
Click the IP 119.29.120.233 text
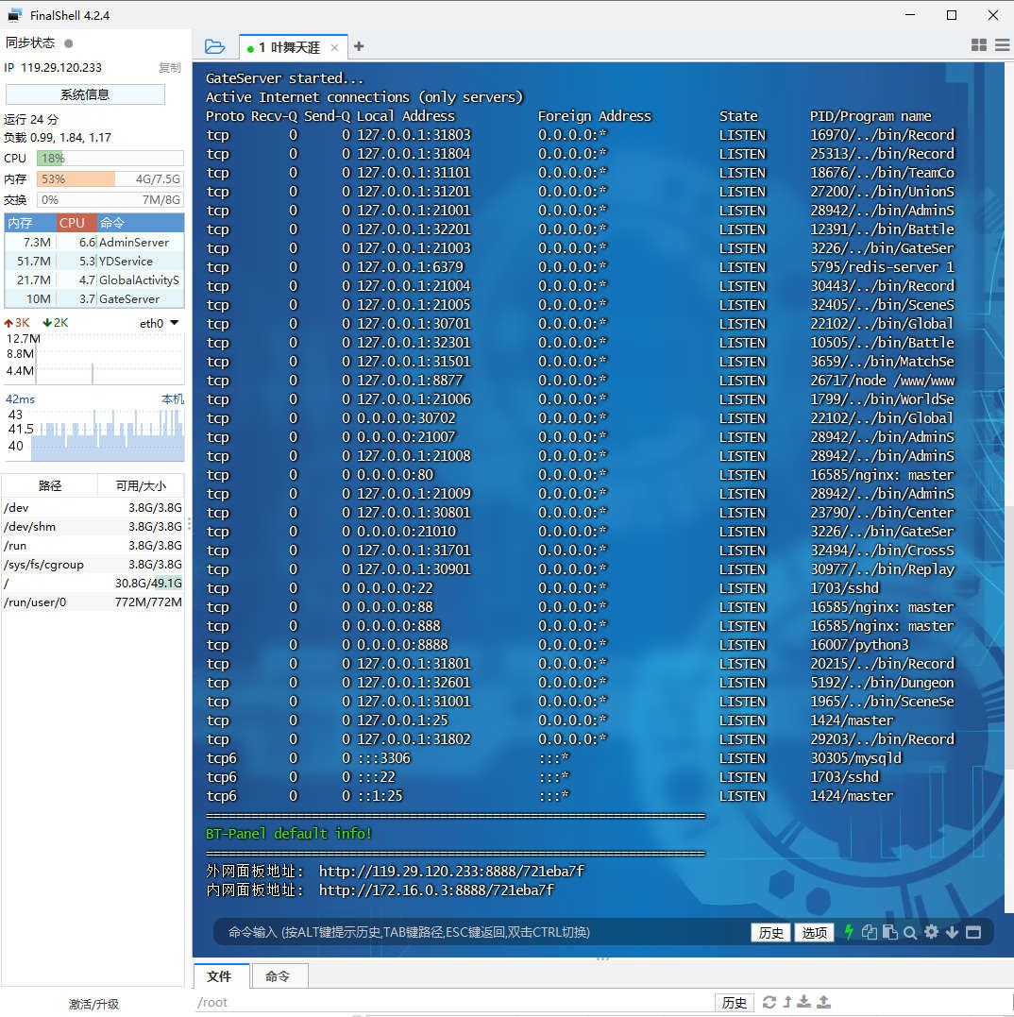pyautogui.click(x=53, y=67)
